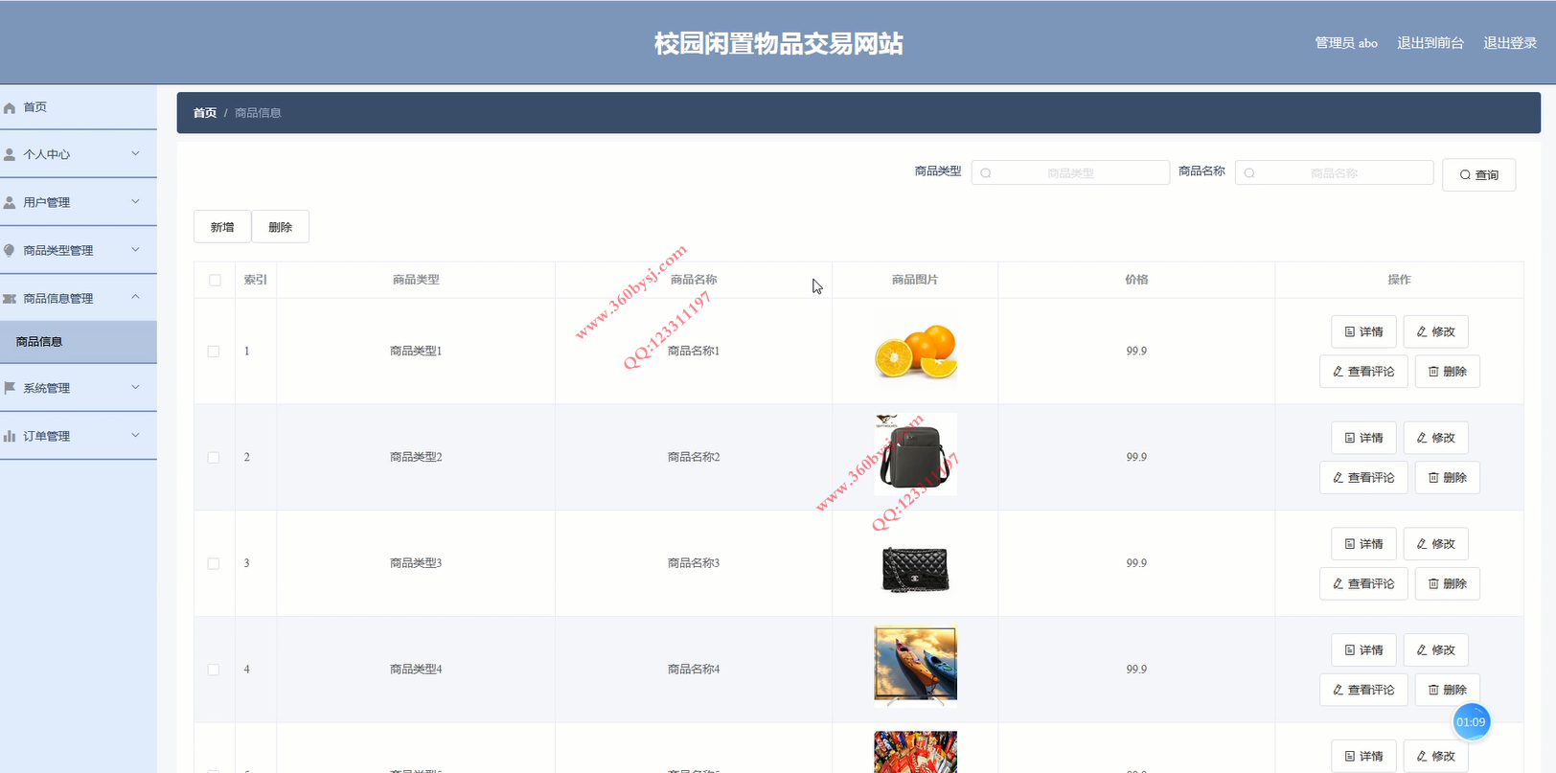Expand the 用户管理 menu chevron
Viewport: 1556px width, 773px height.
tap(135, 201)
